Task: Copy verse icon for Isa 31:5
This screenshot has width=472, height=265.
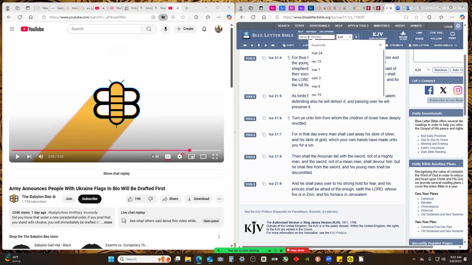Action: pyautogui.click(x=264, y=96)
